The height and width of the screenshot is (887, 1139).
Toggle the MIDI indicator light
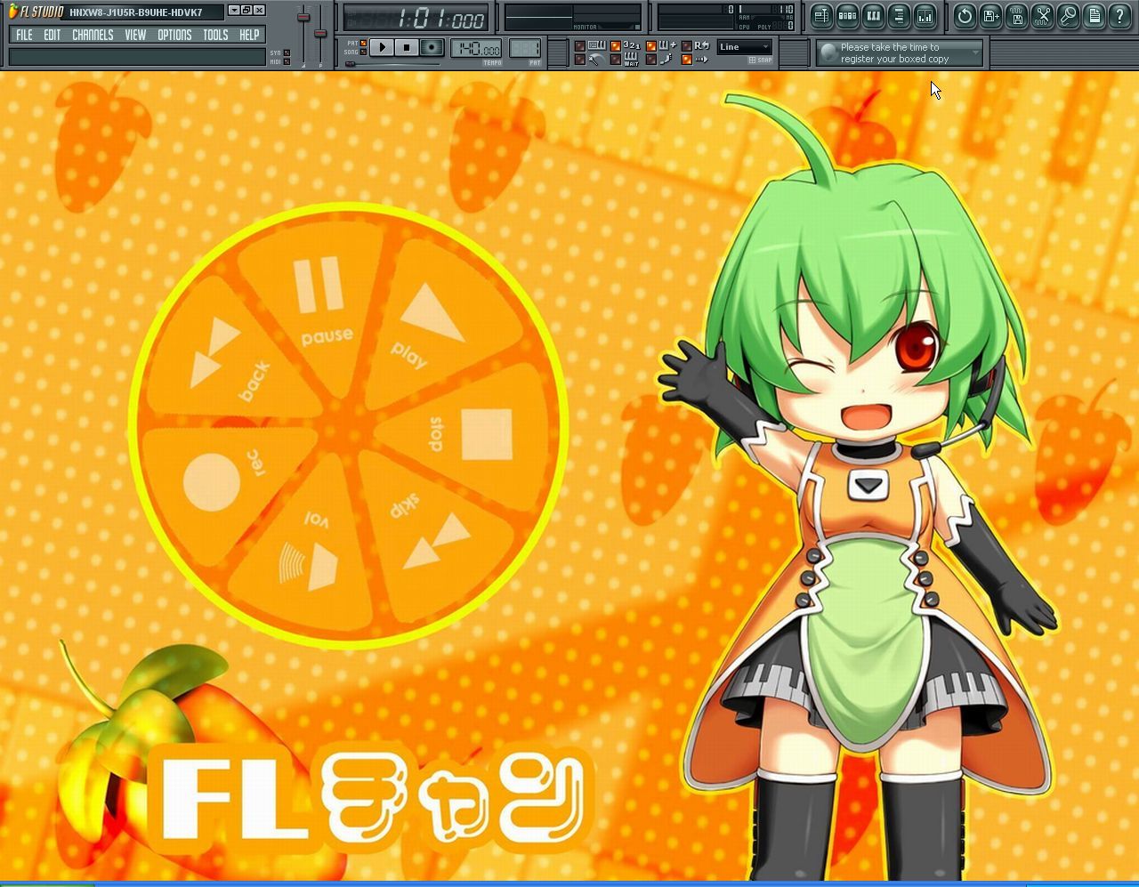287,61
